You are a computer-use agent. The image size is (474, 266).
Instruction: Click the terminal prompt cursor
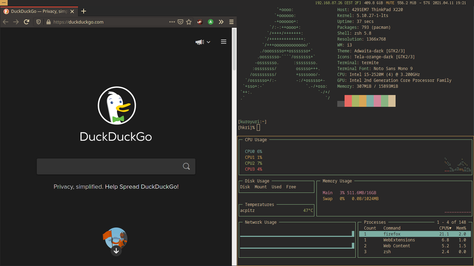(258, 128)
